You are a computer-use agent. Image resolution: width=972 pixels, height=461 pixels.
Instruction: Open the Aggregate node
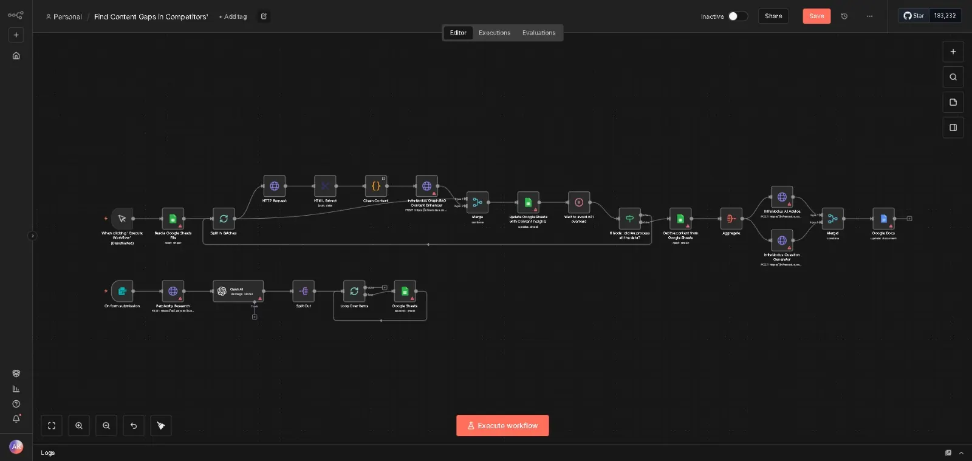pyautogui.click(x=731, y=219)
